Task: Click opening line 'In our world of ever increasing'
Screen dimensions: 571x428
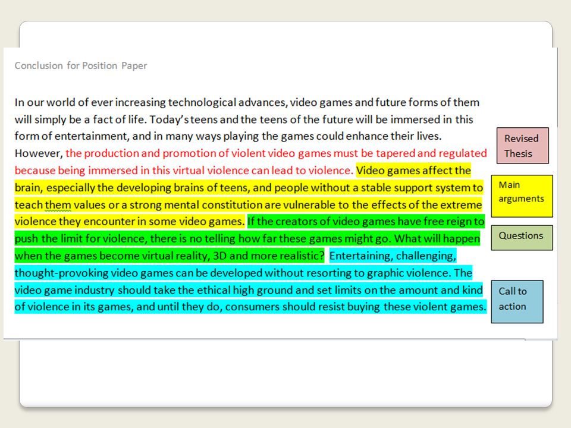Action: [x=90, y=102]
